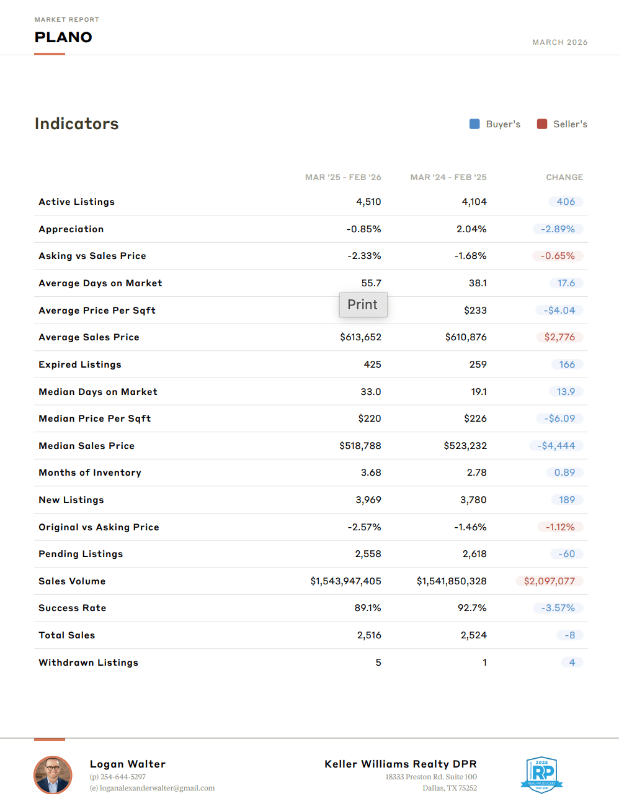
Task: Click the red Seller's legend swatch
Action: click(542, 124)
